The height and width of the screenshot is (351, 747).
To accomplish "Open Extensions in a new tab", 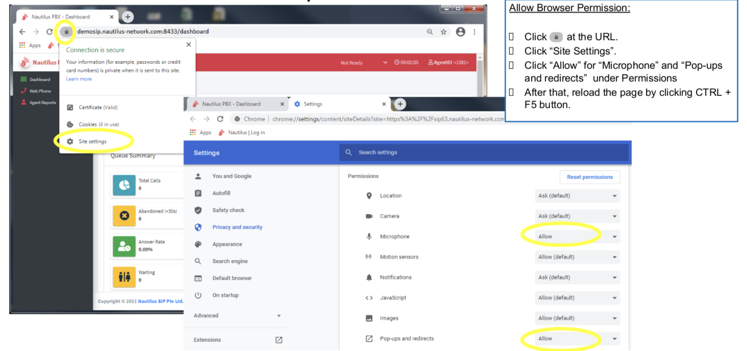I will 238,340.
